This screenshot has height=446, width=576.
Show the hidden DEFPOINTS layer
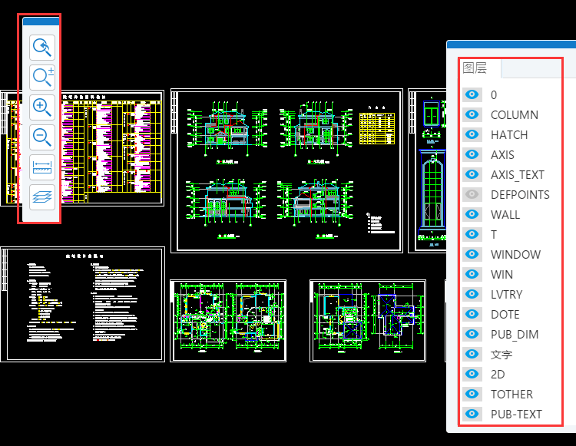(472, 194)
